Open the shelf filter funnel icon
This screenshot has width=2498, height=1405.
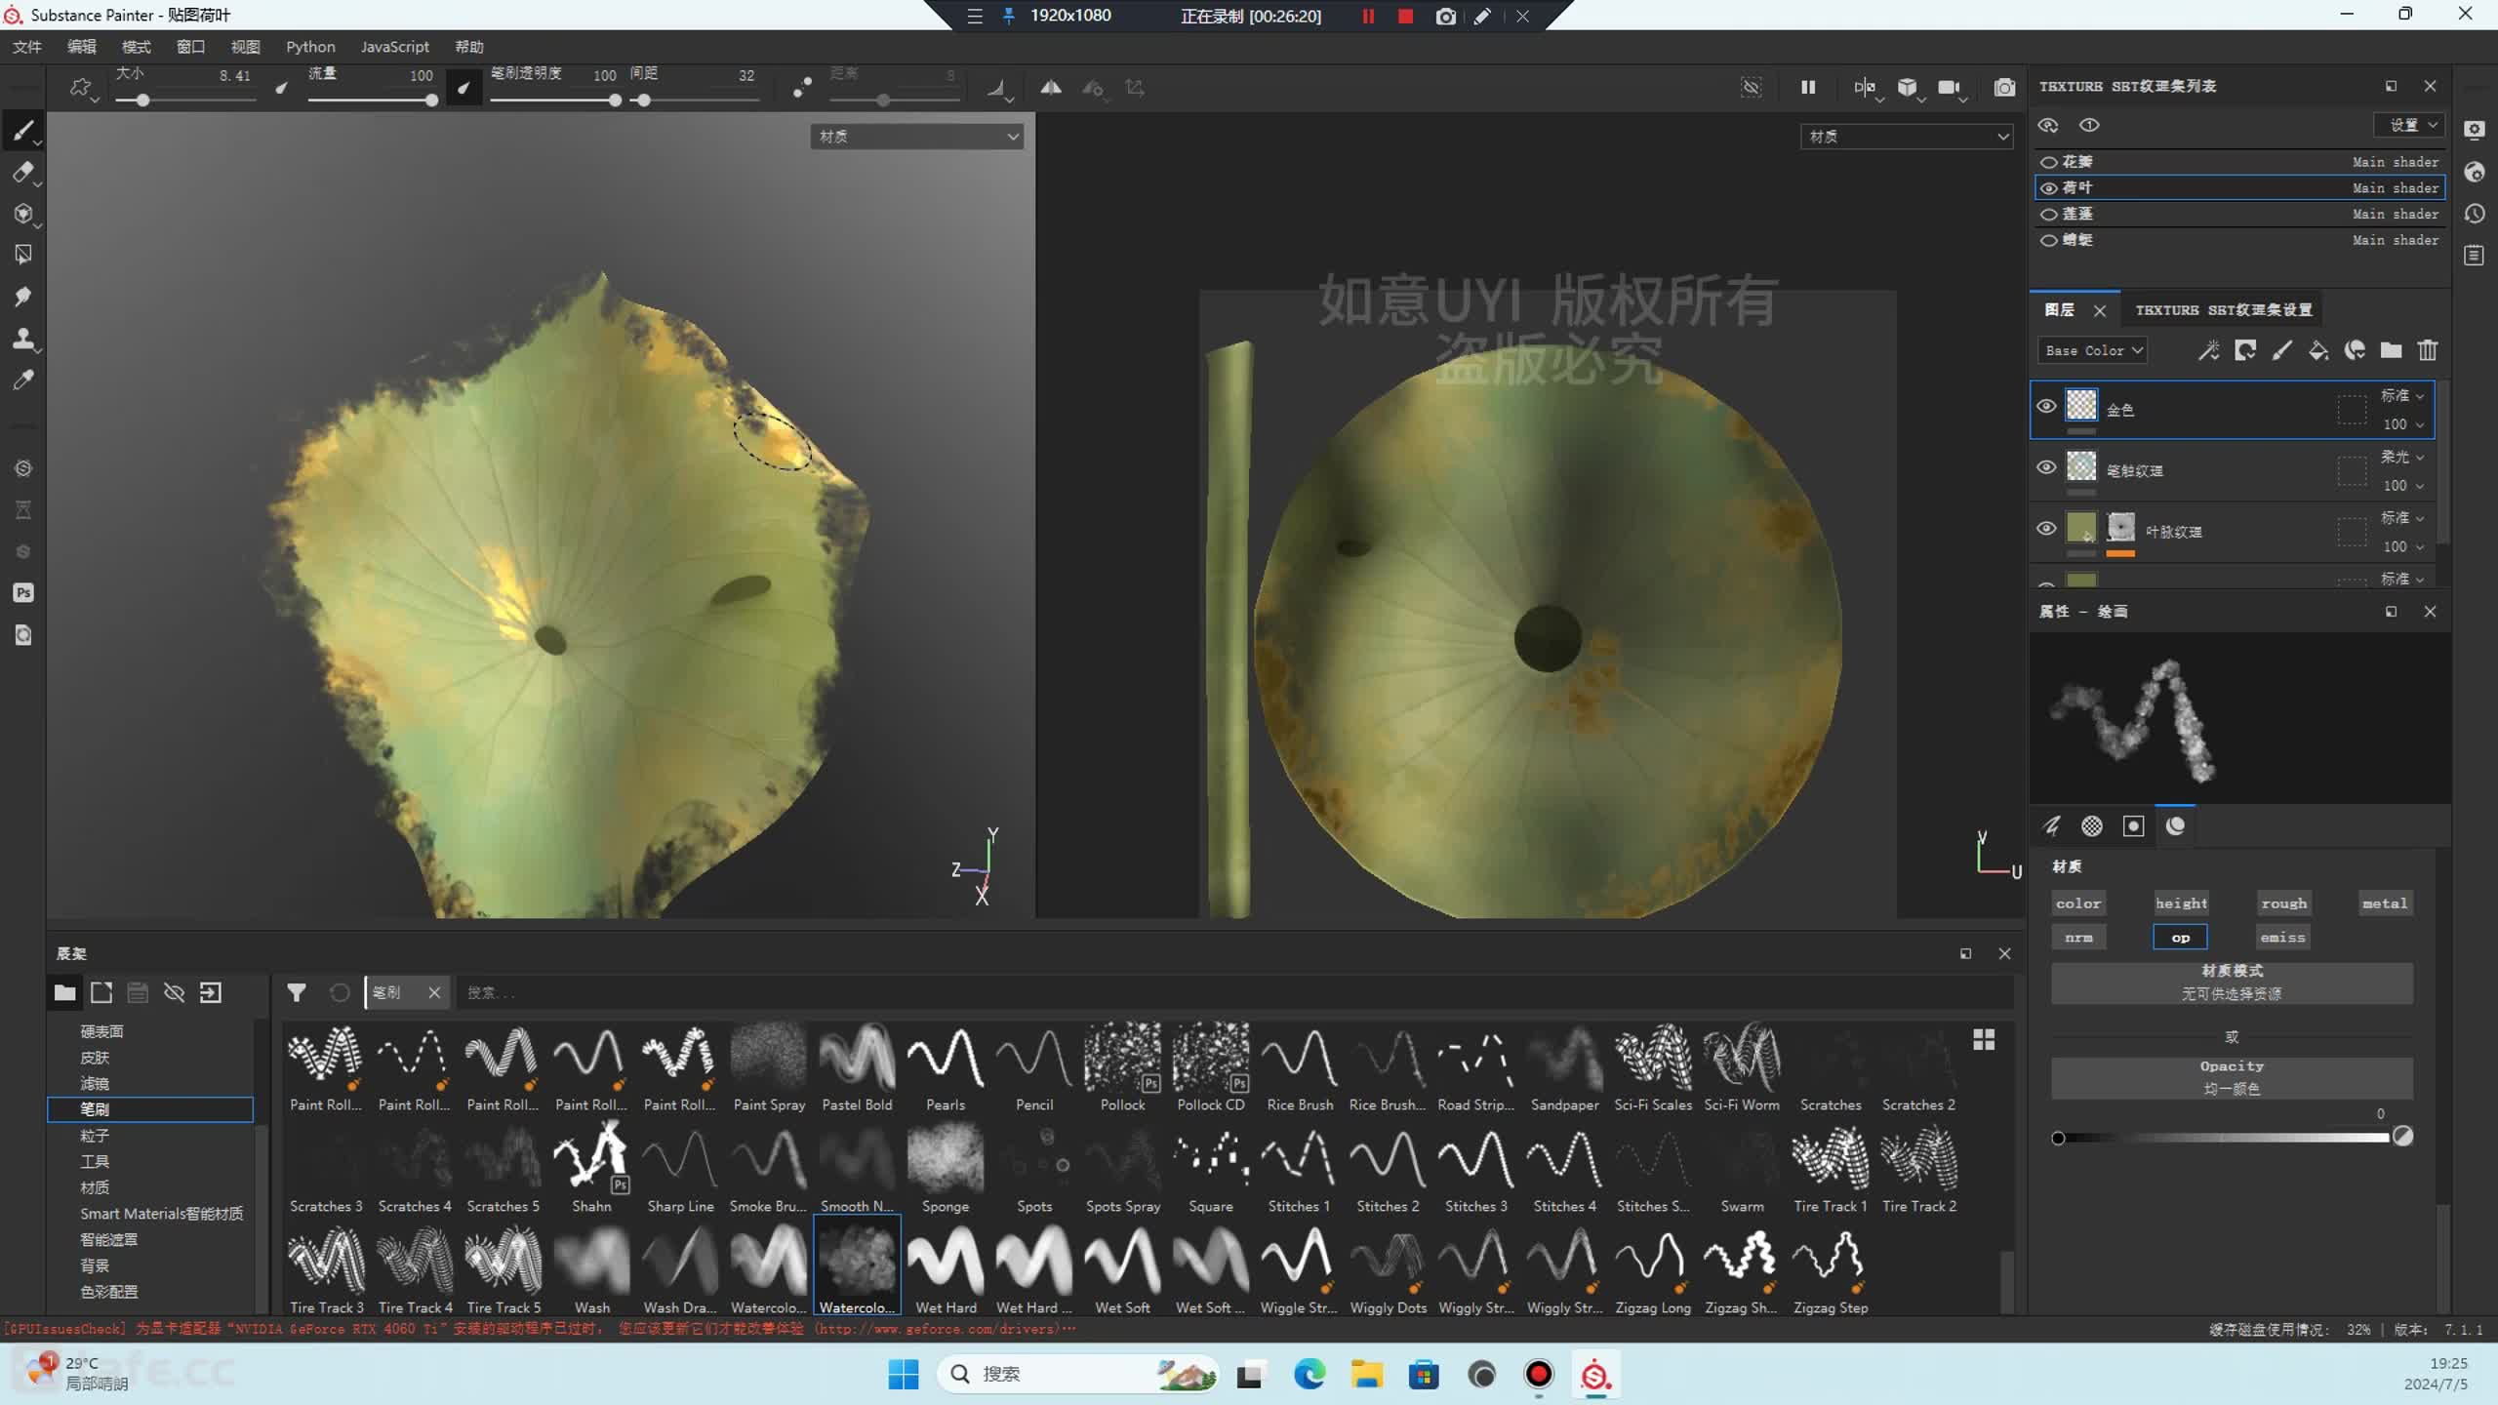click(x=297, y=992)
